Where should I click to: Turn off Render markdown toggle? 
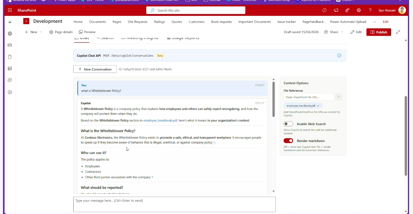click(288, 141)
